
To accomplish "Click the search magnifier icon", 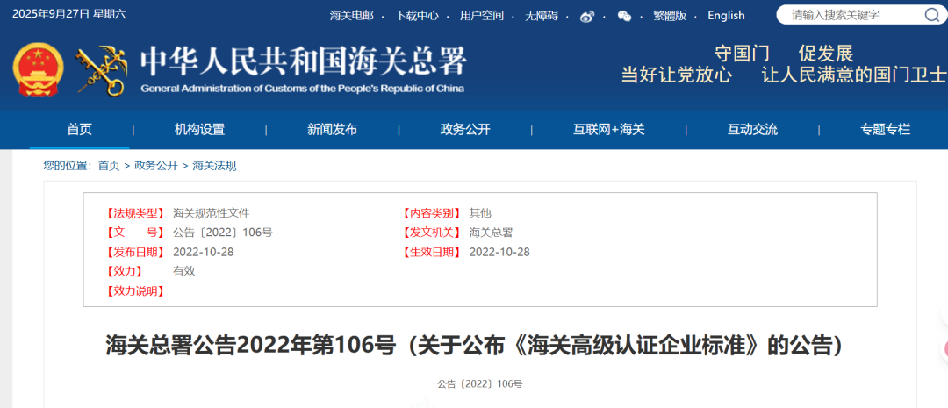I will (x=931, y=15).
